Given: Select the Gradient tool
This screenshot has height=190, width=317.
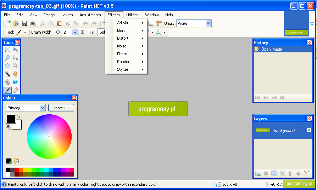Looking at the screenshot, I should pyautogui.click(x=16, y=82).
